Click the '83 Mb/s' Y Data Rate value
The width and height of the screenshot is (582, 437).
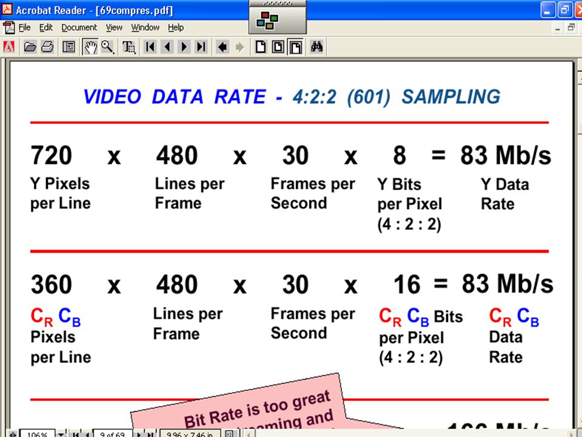(506, 155)
